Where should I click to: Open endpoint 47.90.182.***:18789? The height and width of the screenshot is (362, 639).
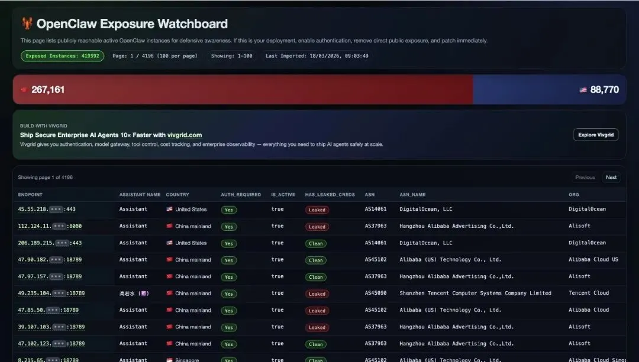(x=50, y=259)
